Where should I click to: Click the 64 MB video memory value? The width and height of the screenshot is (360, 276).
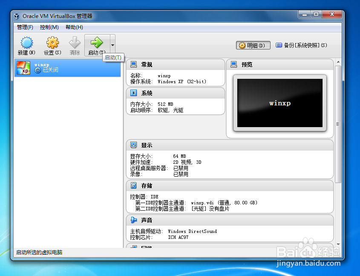179,156
